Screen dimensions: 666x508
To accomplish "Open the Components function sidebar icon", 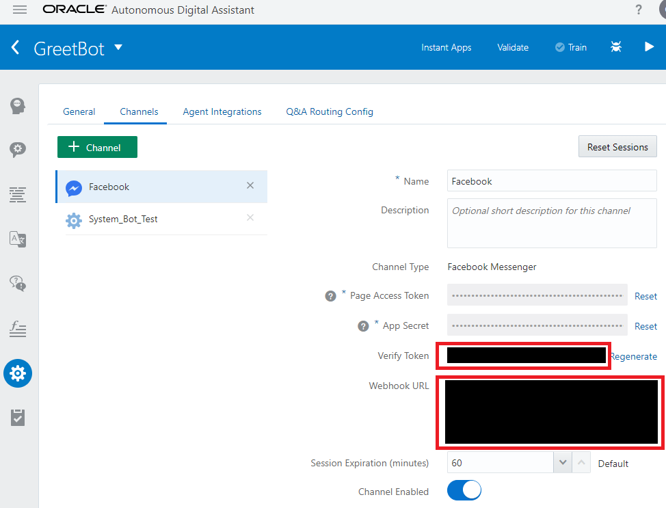I will (x=18, y=329).
